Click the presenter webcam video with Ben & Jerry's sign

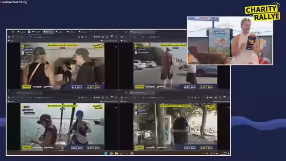tap(230, 41)
